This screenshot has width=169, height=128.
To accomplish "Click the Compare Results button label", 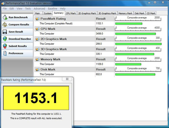I will click(x=19, y=25).
